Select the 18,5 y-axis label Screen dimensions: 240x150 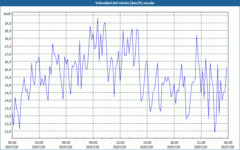tap(8, 31)
